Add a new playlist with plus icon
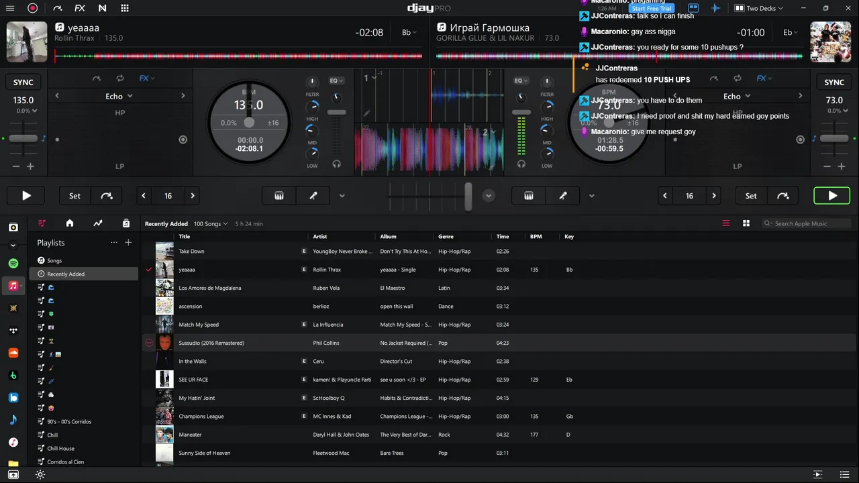Viewport: 859px width, 483px height. pyautogui.click(x=129, y=243)
